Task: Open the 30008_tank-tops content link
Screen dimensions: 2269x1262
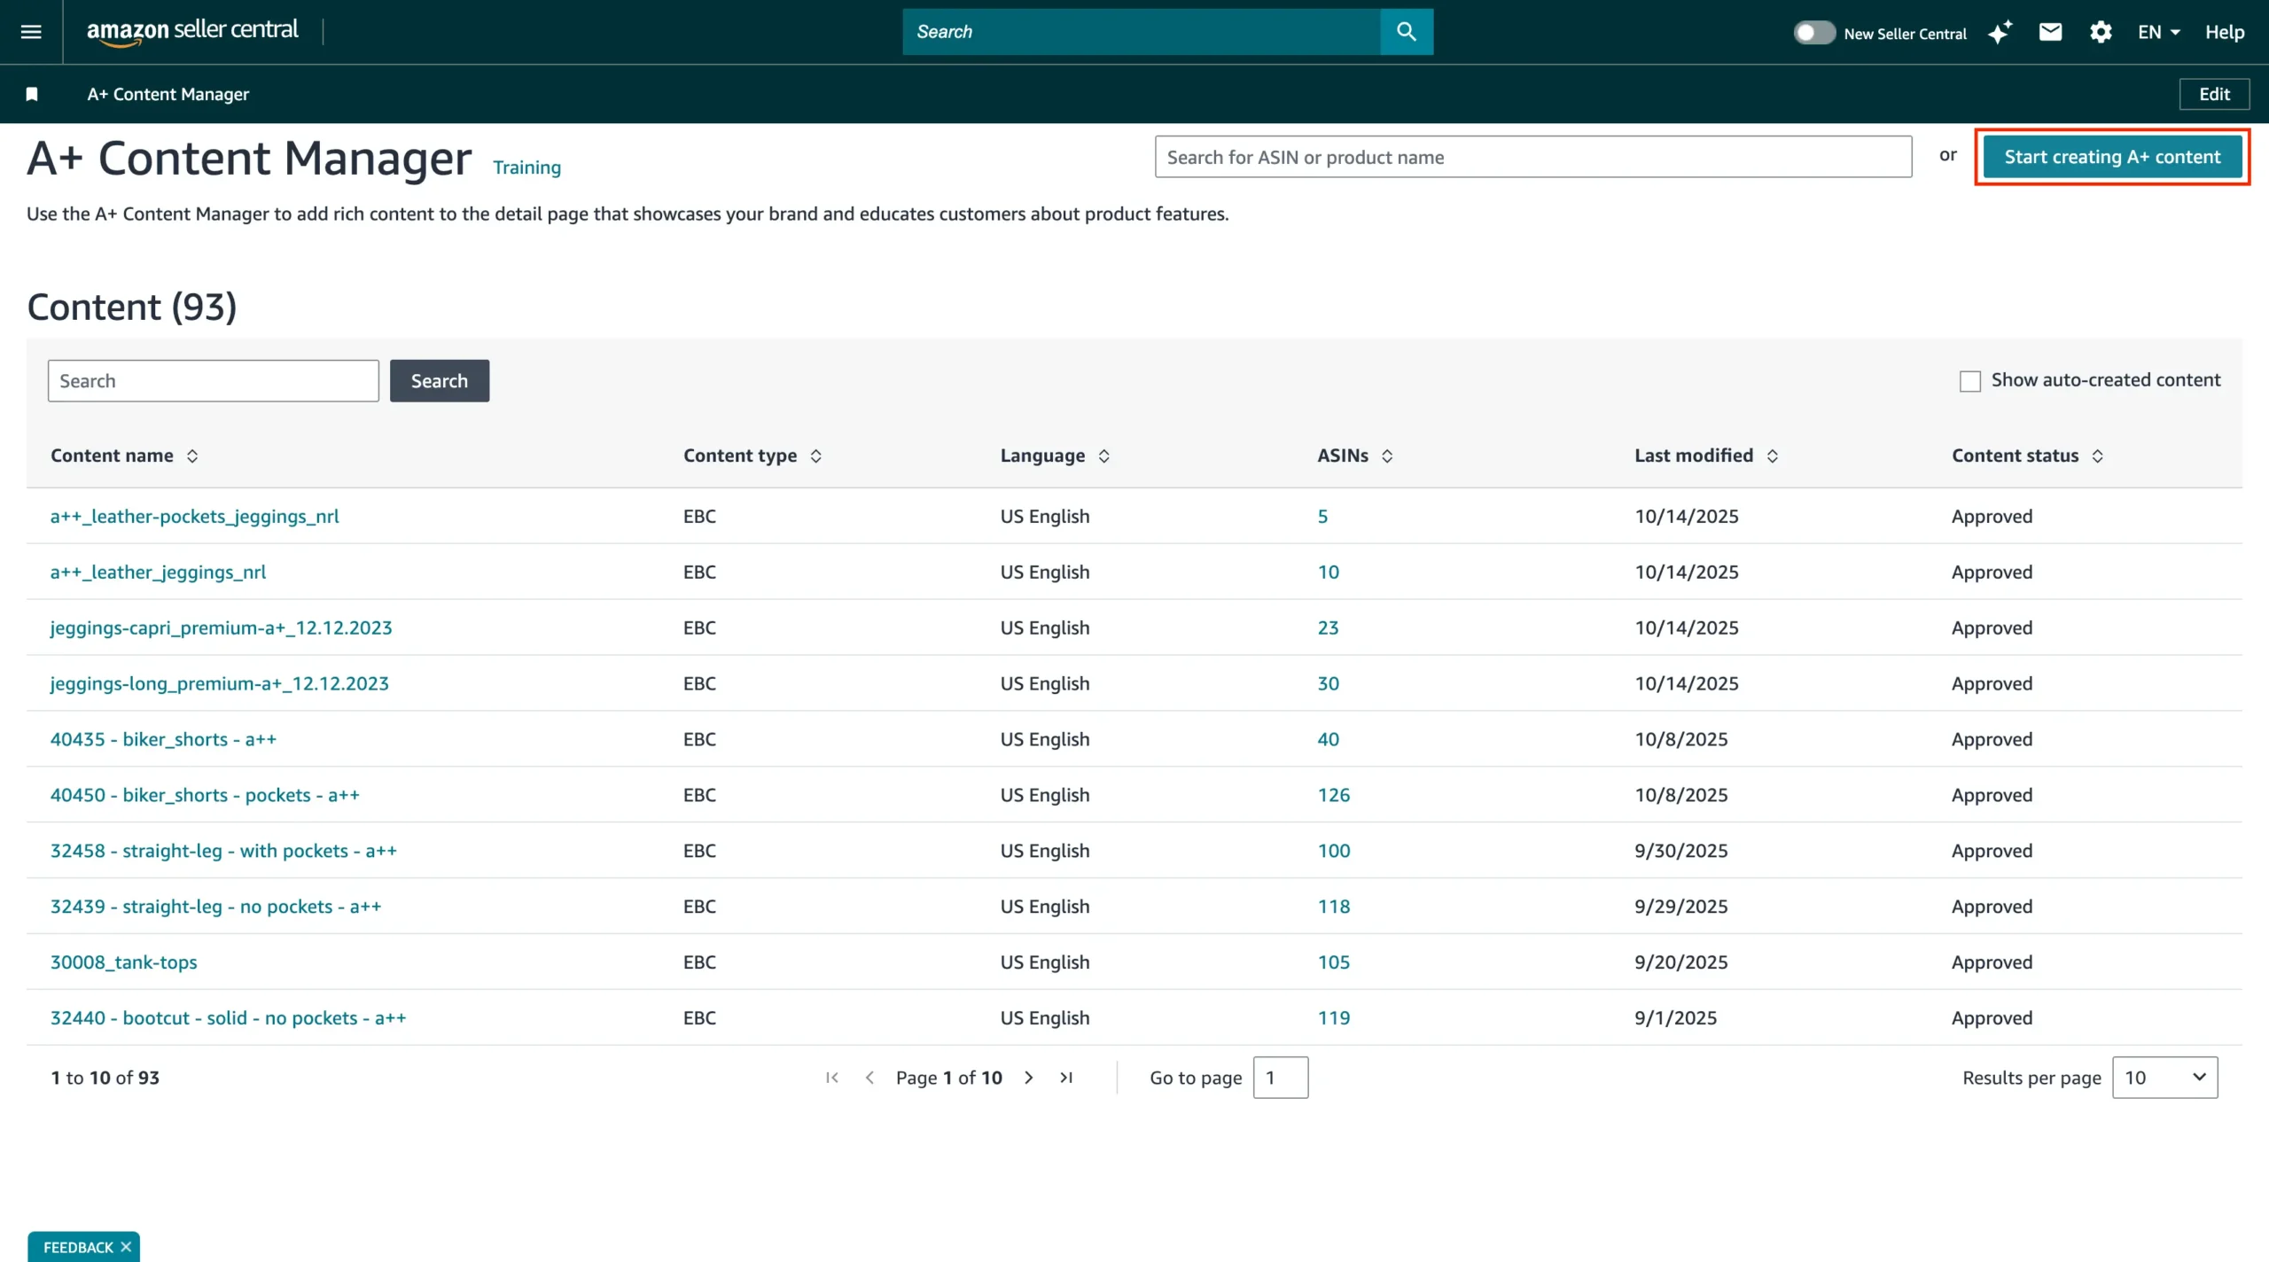Action: tap(123, 962)
